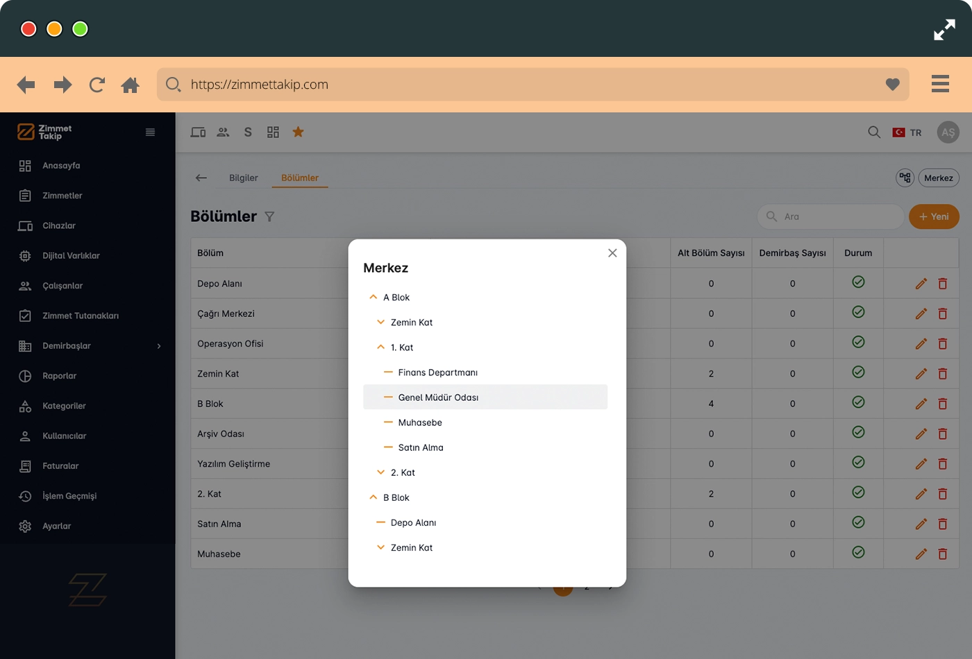Click the orange star favorites icon
This screenshot has width=972, height=659.
click(298, 132)
